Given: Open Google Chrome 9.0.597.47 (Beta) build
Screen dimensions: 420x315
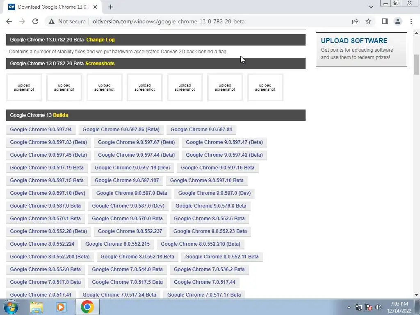Looking at the screenshot, I should [224, 142].
